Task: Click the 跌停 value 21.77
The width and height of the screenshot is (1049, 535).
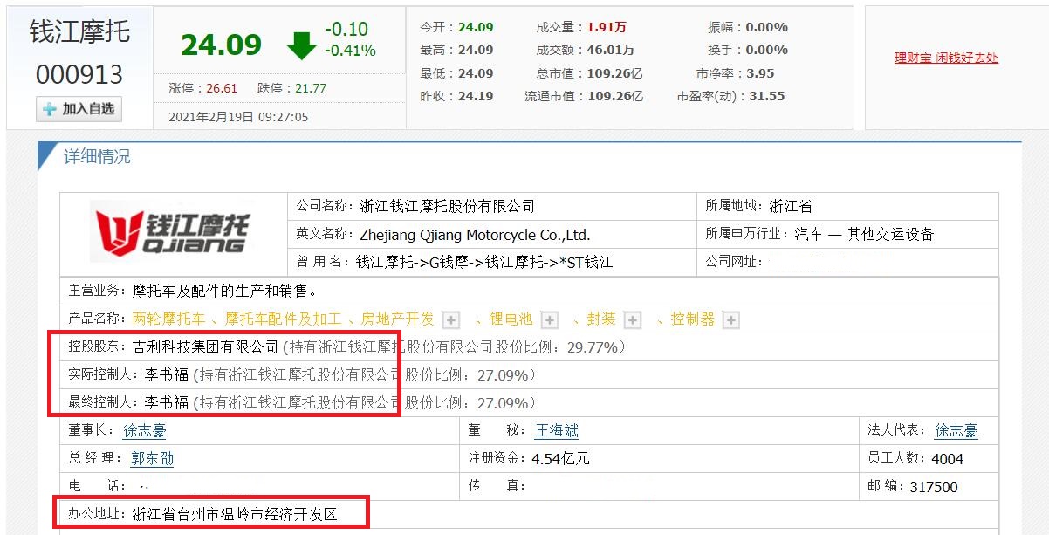Action: click(311, 88)
